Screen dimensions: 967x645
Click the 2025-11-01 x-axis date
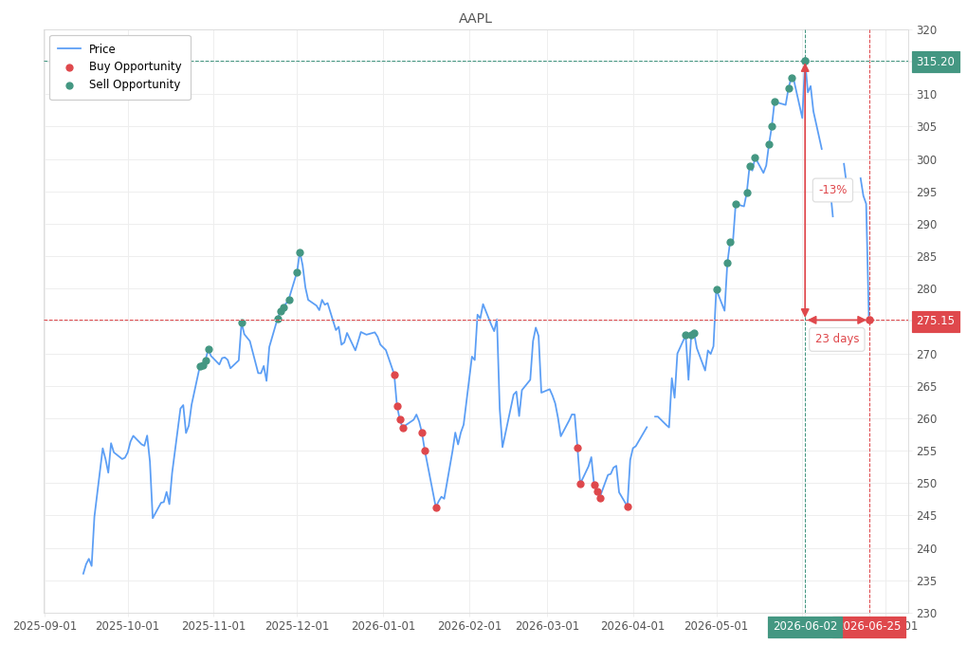click(214, 626)
